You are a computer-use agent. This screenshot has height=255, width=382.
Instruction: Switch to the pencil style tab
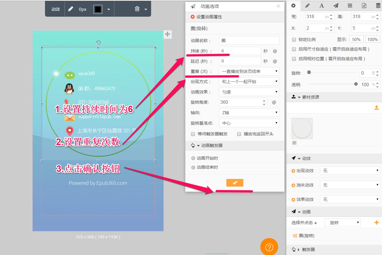point(308,5)
